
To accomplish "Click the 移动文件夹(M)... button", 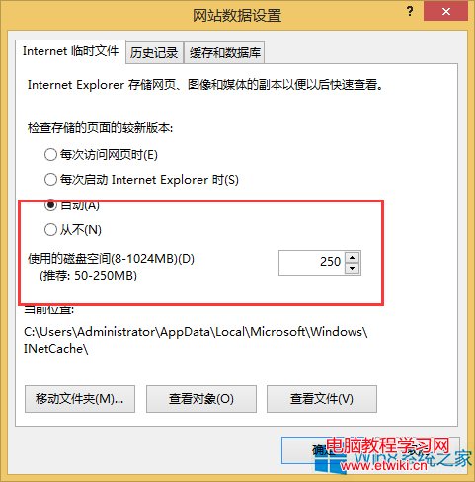I will click(x=80, y=399).
